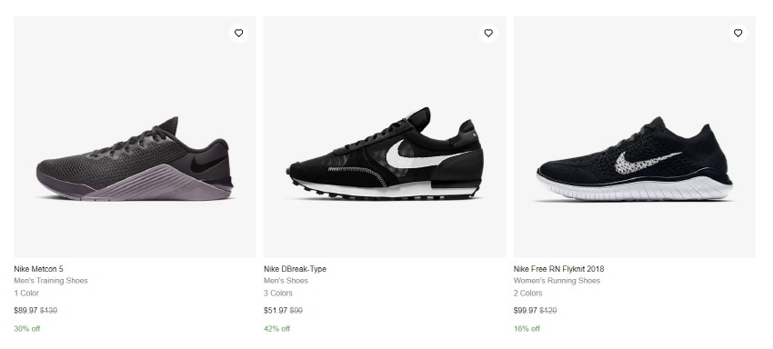Favorite Nike Free RN Flyknit 2018 heart icon
The width and height of the screenshot is (773, 349).
tap(738, 33)
